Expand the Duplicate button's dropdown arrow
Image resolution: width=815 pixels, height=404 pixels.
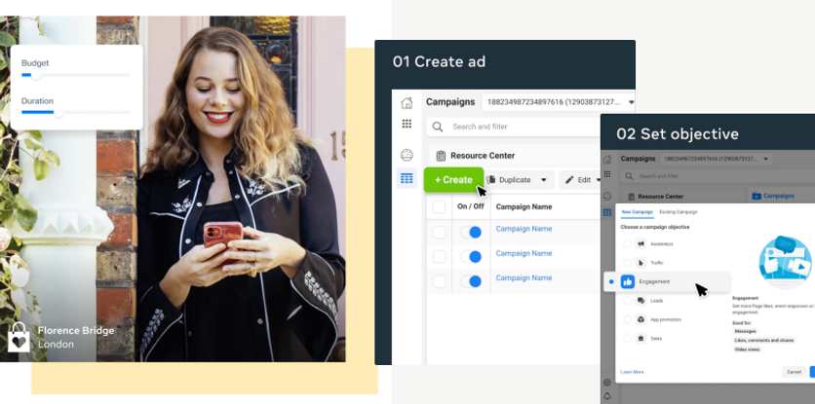[x=544, y=180]
